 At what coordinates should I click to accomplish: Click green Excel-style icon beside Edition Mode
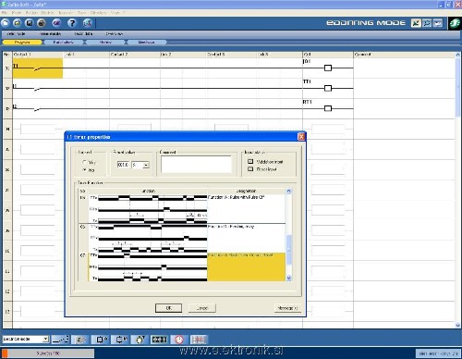point(416,23)
